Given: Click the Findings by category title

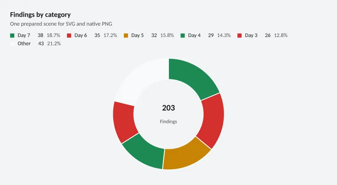Looking at the screenshot, I should [x=40, y=15].
